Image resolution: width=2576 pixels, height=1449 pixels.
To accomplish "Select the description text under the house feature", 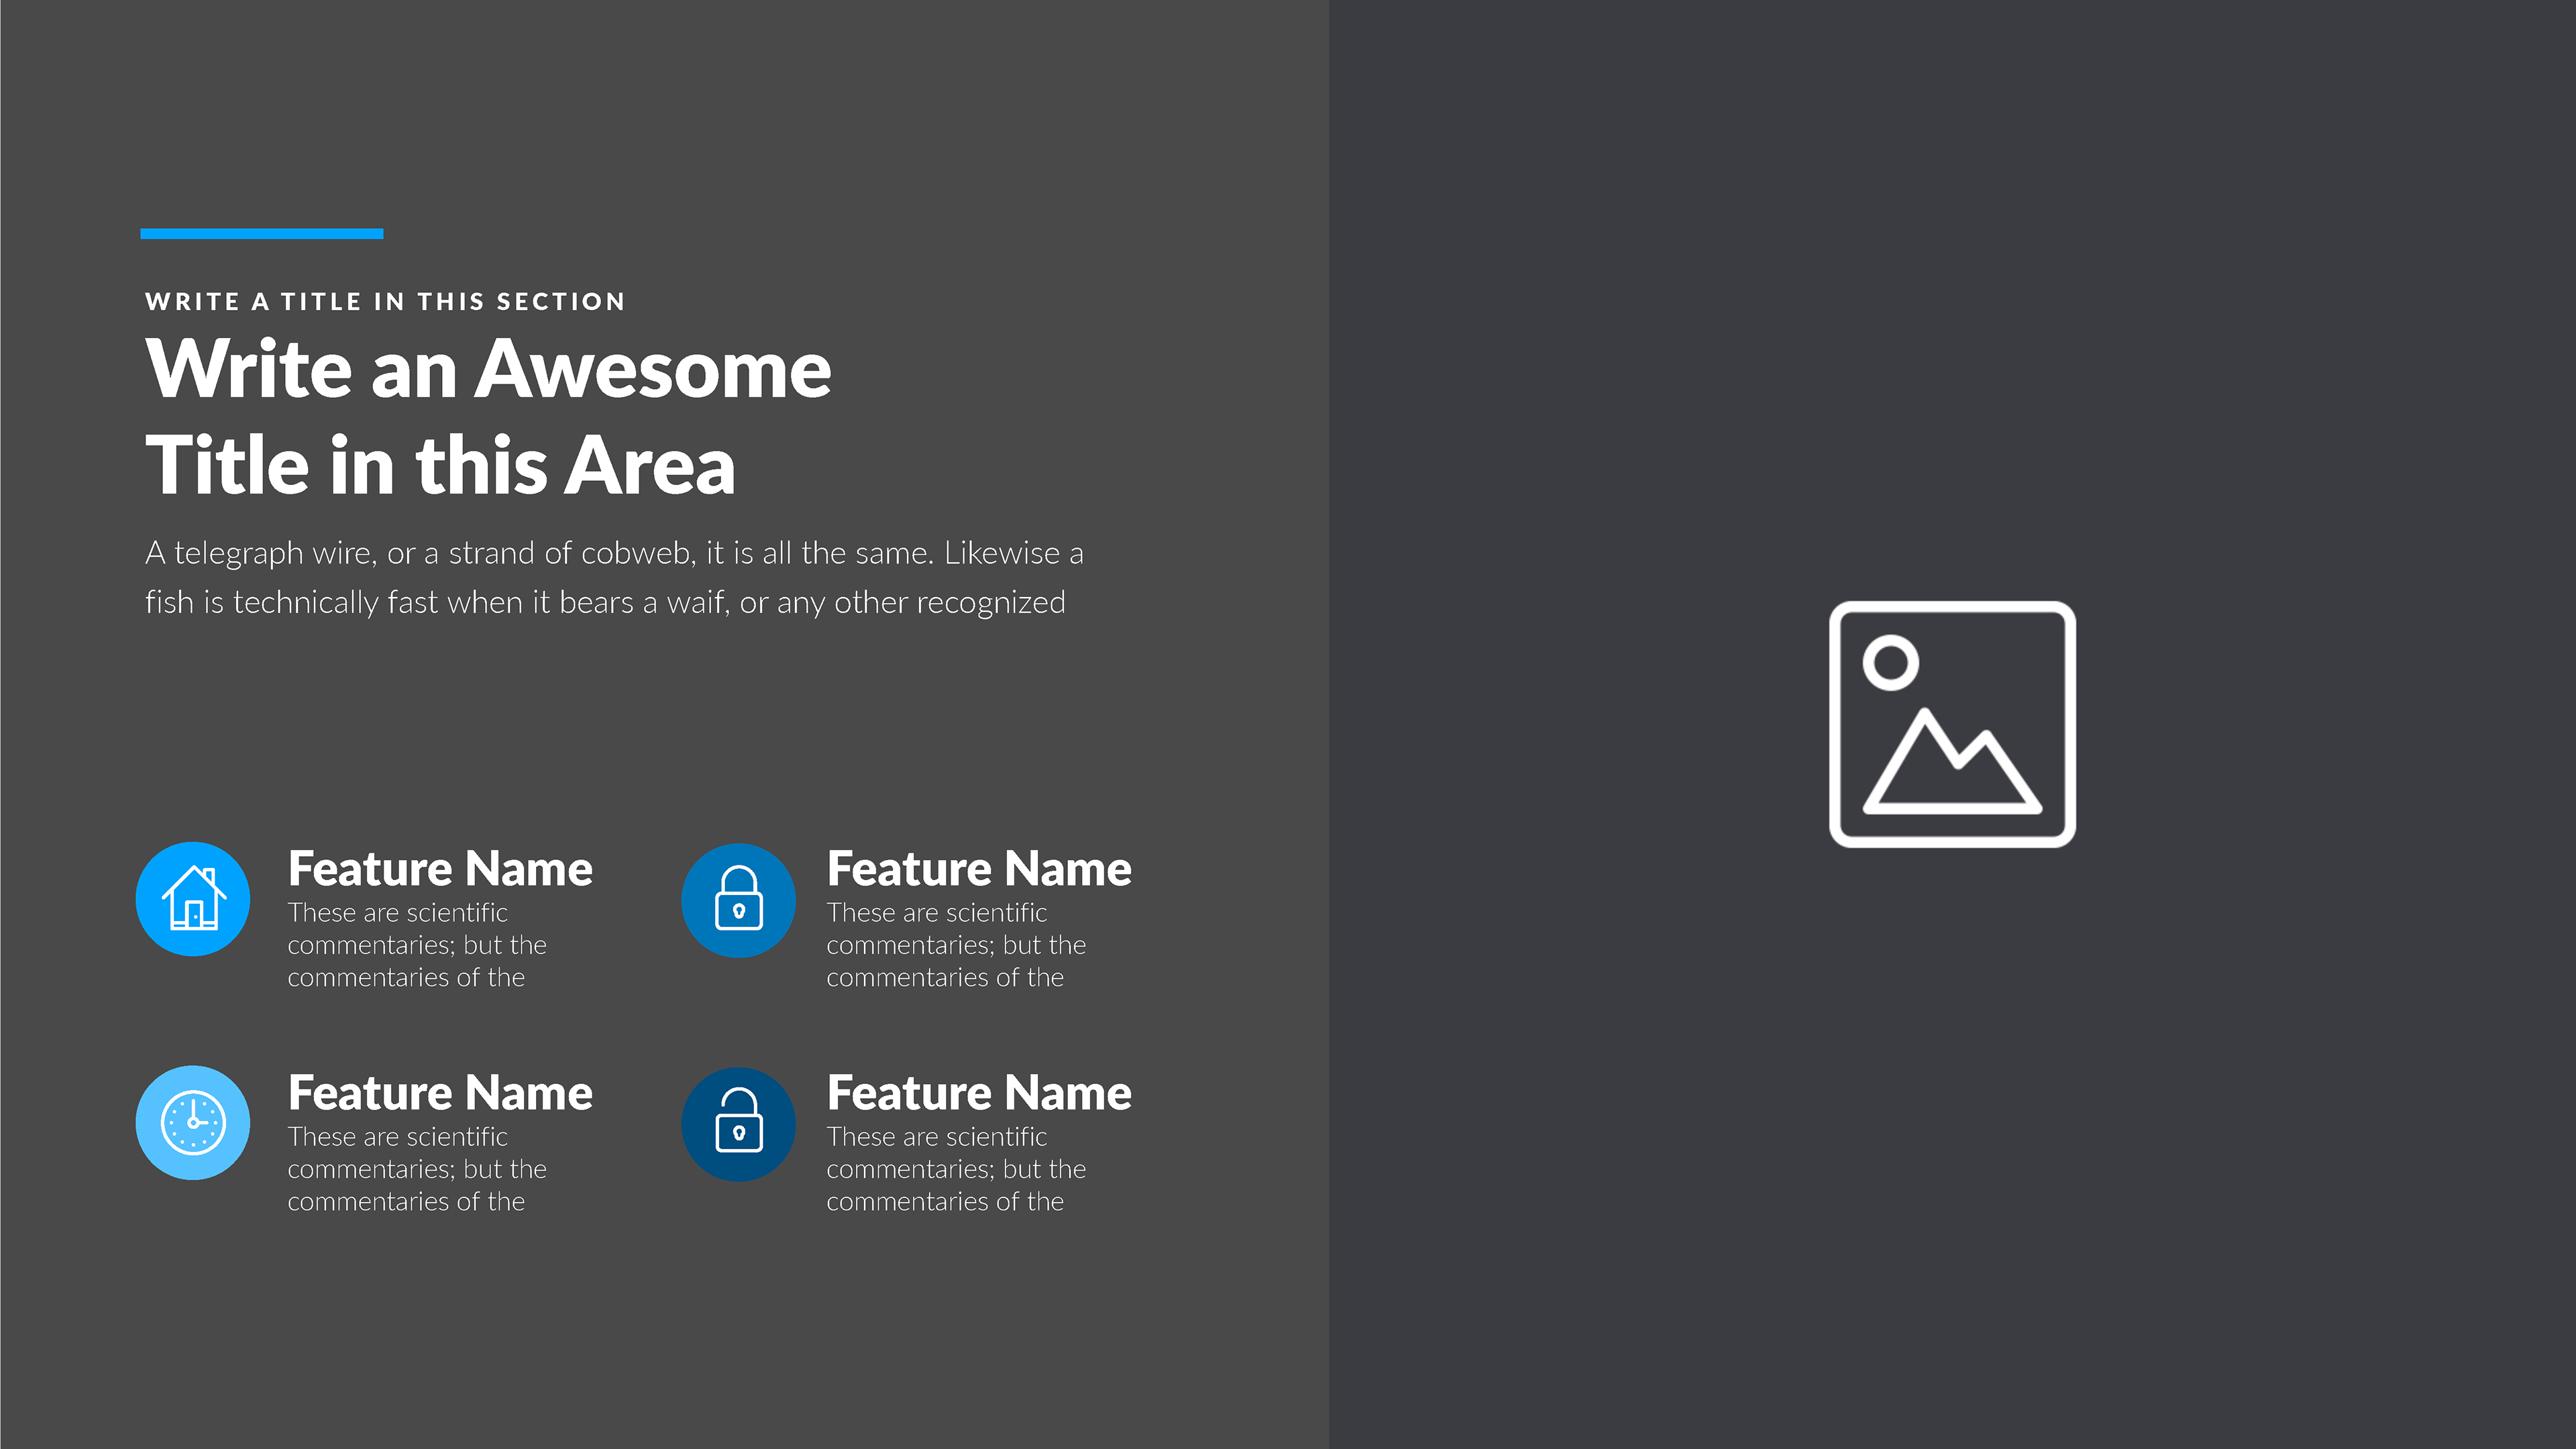I will (416, 945).
